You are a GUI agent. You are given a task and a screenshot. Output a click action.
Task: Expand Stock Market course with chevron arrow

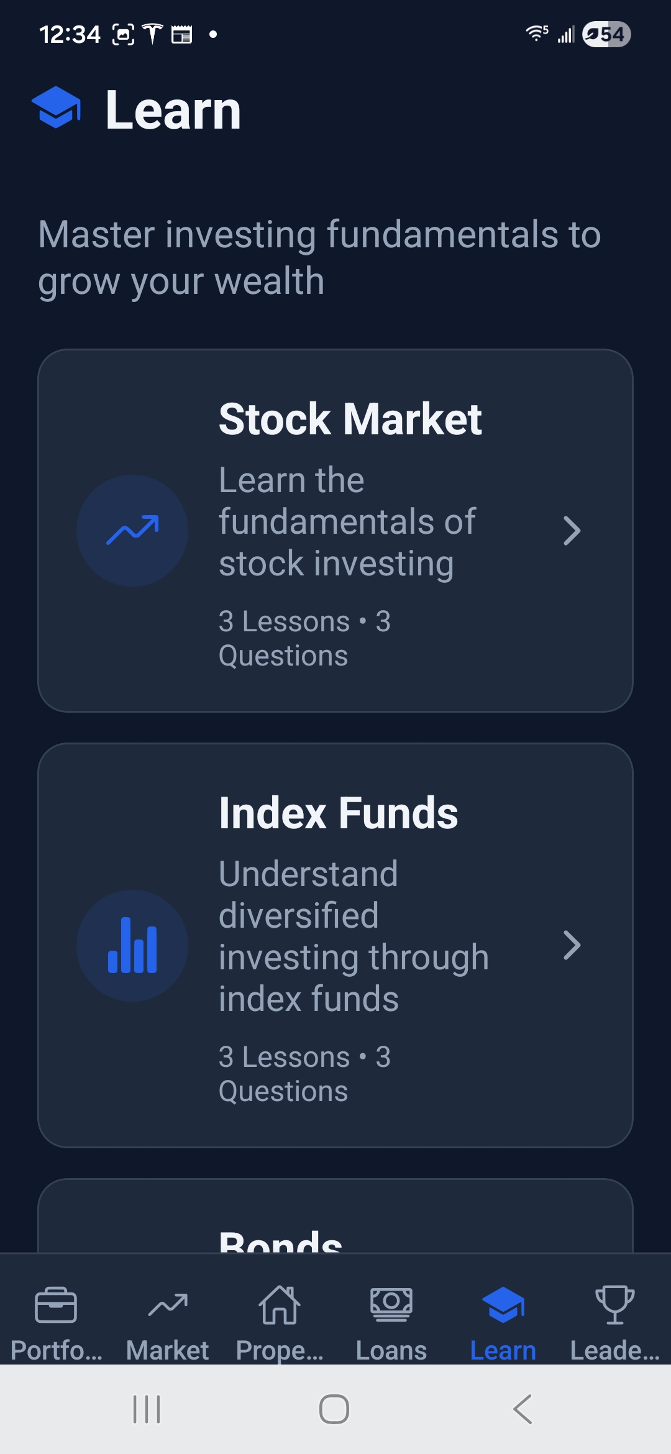(x=572, y=531)
